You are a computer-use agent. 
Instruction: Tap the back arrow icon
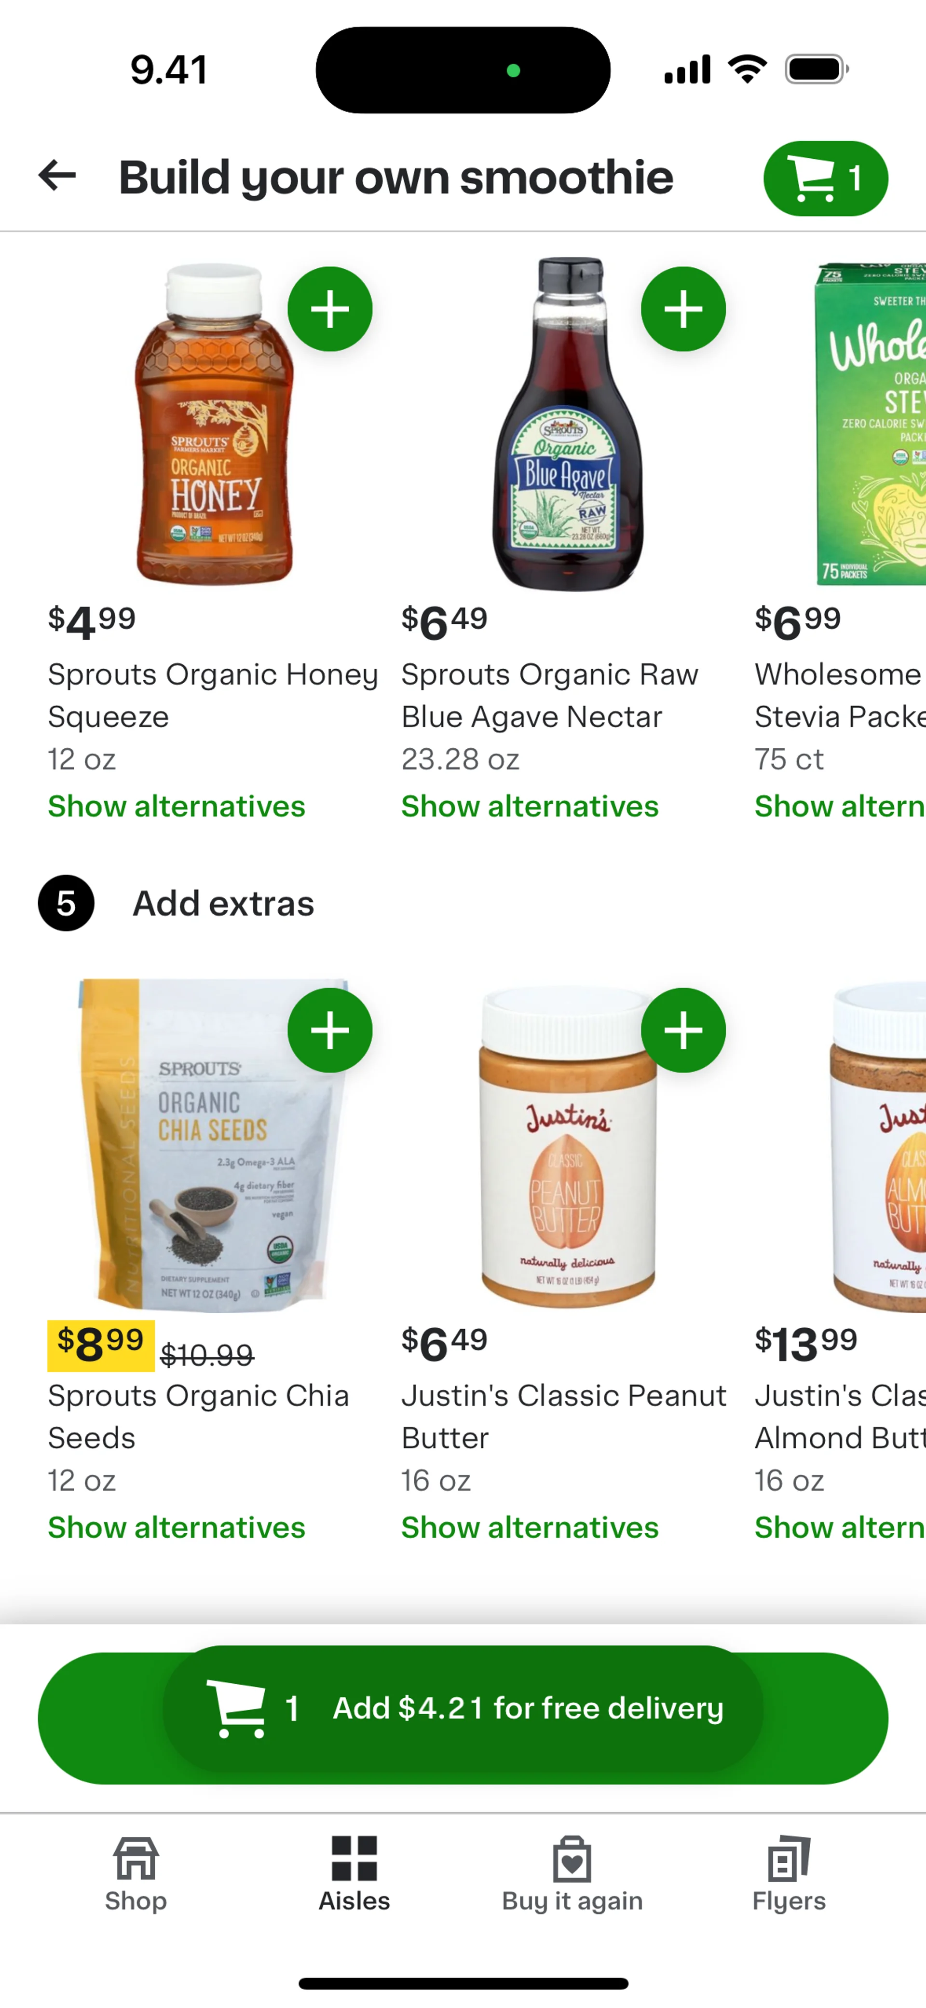point(57,176)
